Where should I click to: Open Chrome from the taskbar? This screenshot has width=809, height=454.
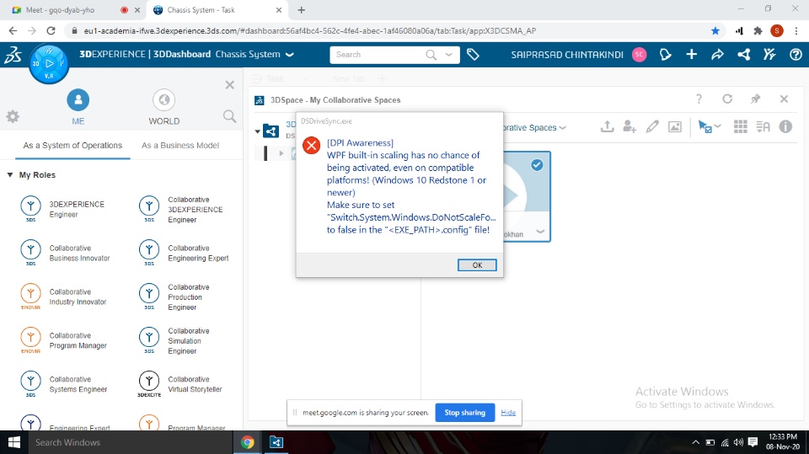[247, 442]
